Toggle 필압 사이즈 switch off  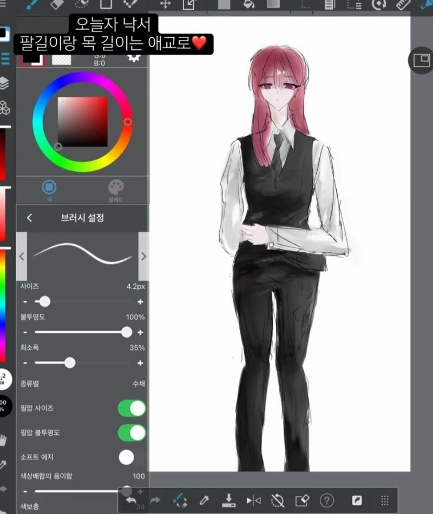(x=132, y=408)
